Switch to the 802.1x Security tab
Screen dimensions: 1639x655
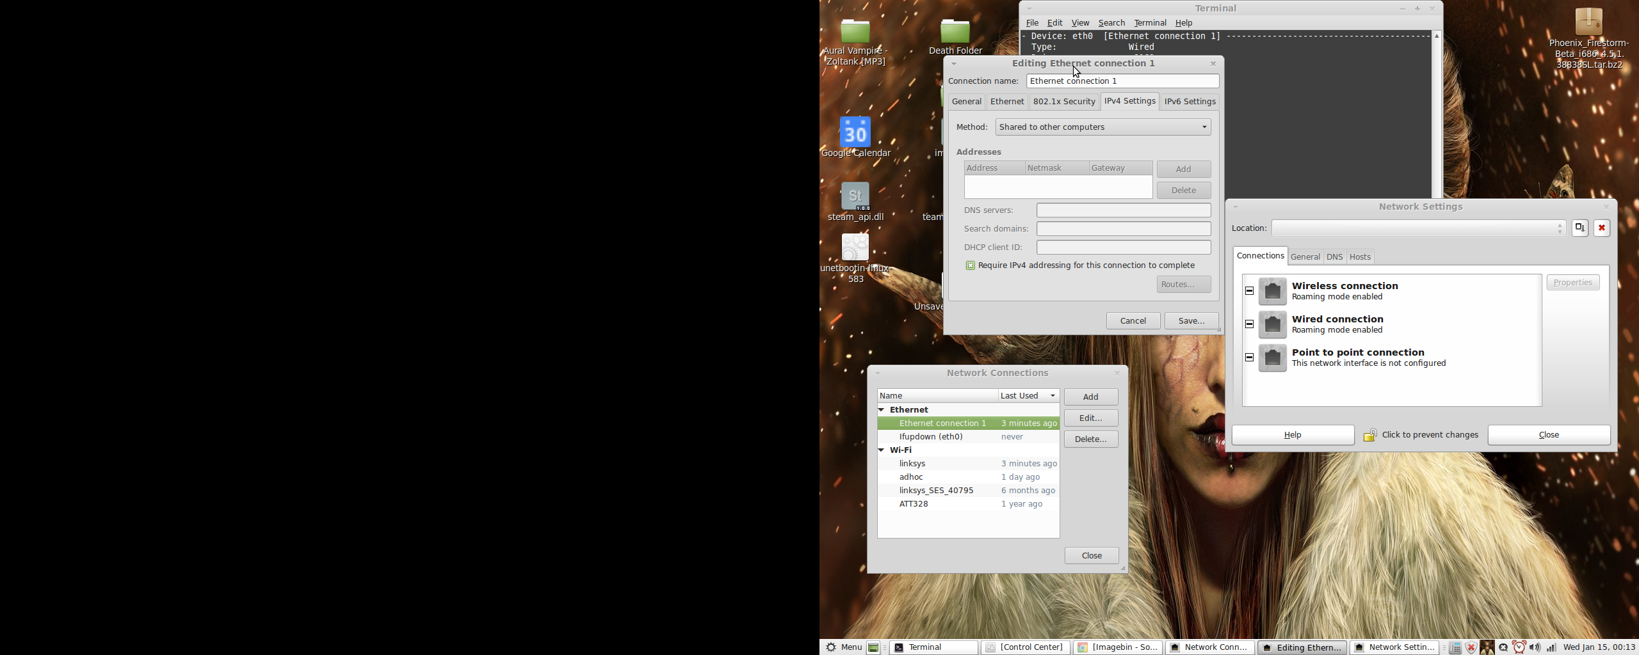point(1064,102)
